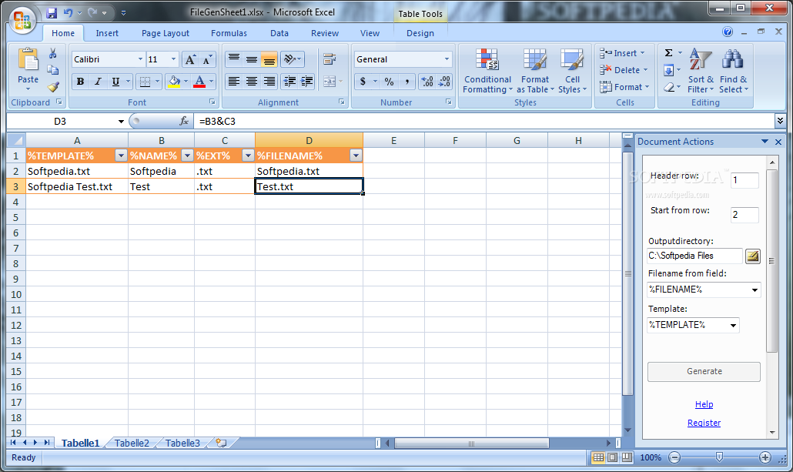This screenshot has height=472, width=793.
Task: Open Find & Select binoculars menu
Action: pos(733,71)
